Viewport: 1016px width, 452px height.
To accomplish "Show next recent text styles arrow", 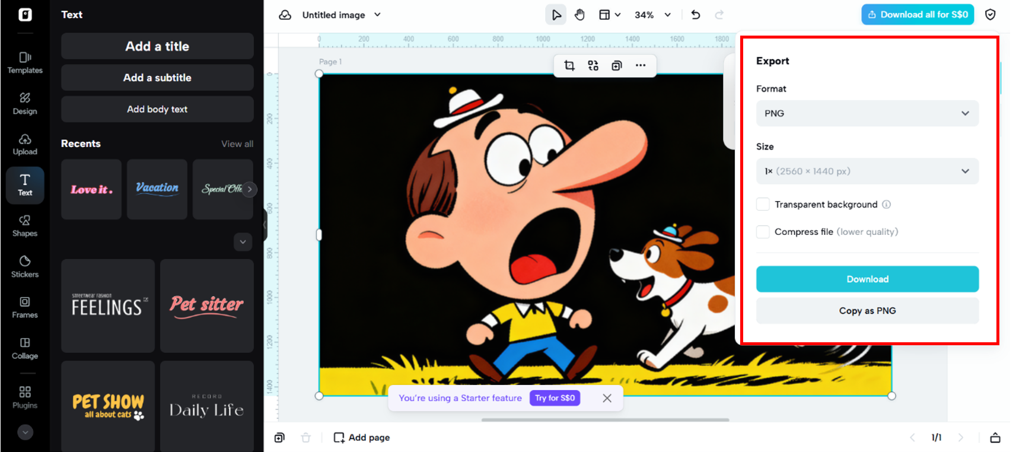I will coord(250,189).
